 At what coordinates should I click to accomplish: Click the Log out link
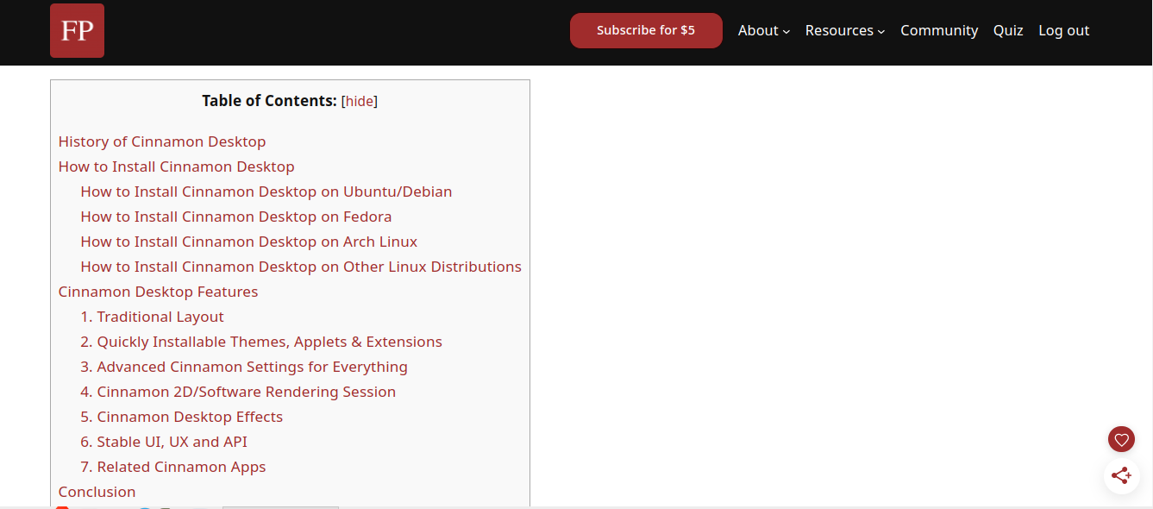coord(1063,31)
